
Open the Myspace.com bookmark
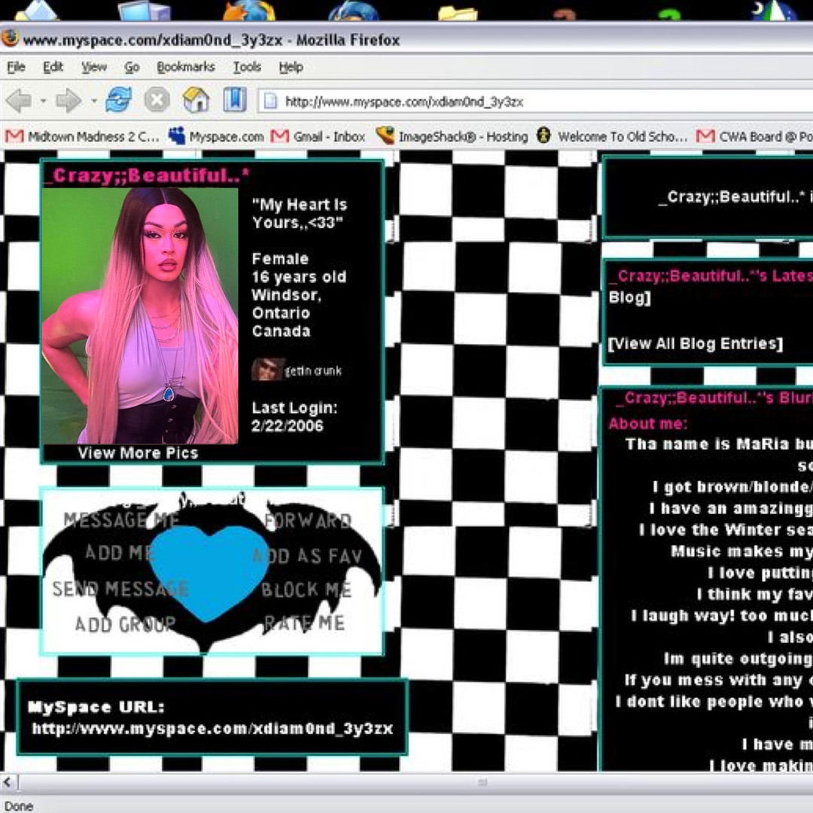point(217,136)
